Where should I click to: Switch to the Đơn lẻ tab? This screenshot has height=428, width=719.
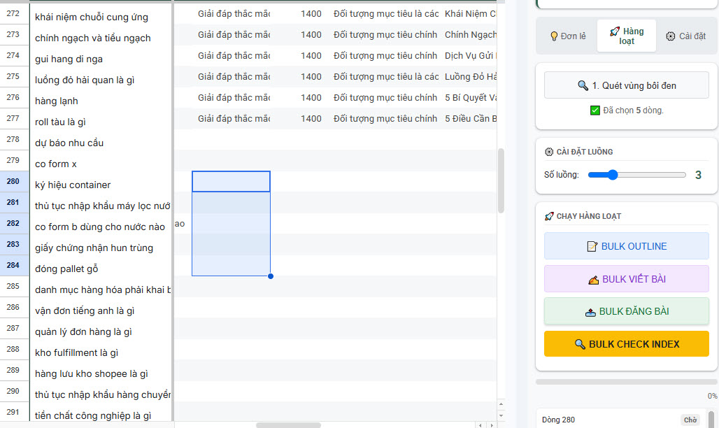coord(567,36)
